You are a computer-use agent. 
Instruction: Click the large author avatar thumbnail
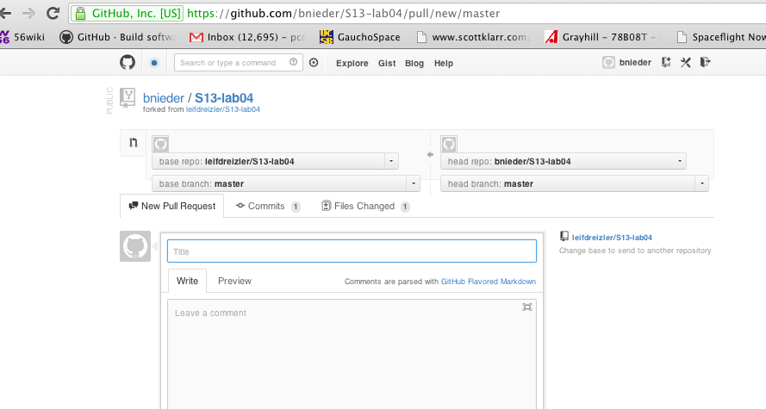coord(135,246)
